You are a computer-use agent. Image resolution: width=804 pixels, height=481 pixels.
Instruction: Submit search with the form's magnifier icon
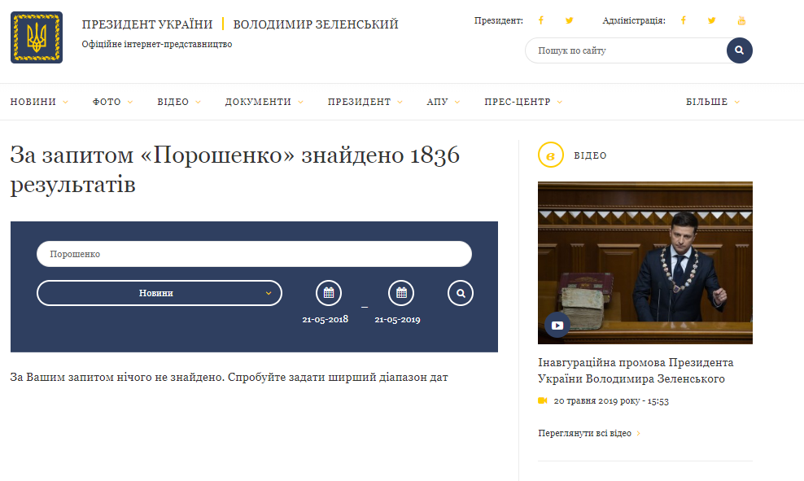coord(461,293)
